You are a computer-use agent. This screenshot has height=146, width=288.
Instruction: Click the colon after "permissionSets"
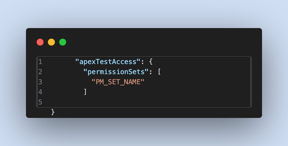(151, 72)
